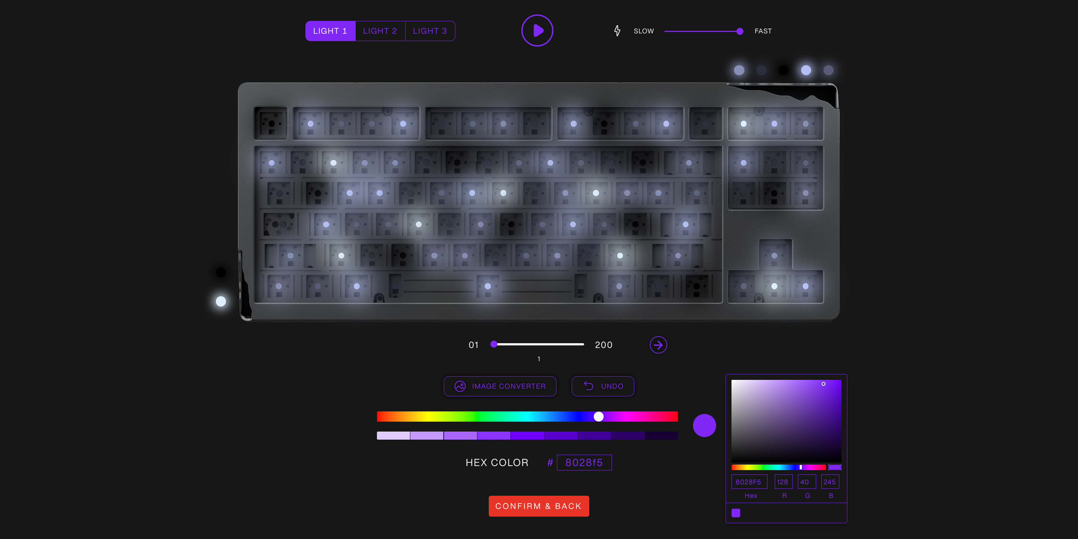
Task: Click the Undo curved arrow icon
Action: tap(589, 386)
